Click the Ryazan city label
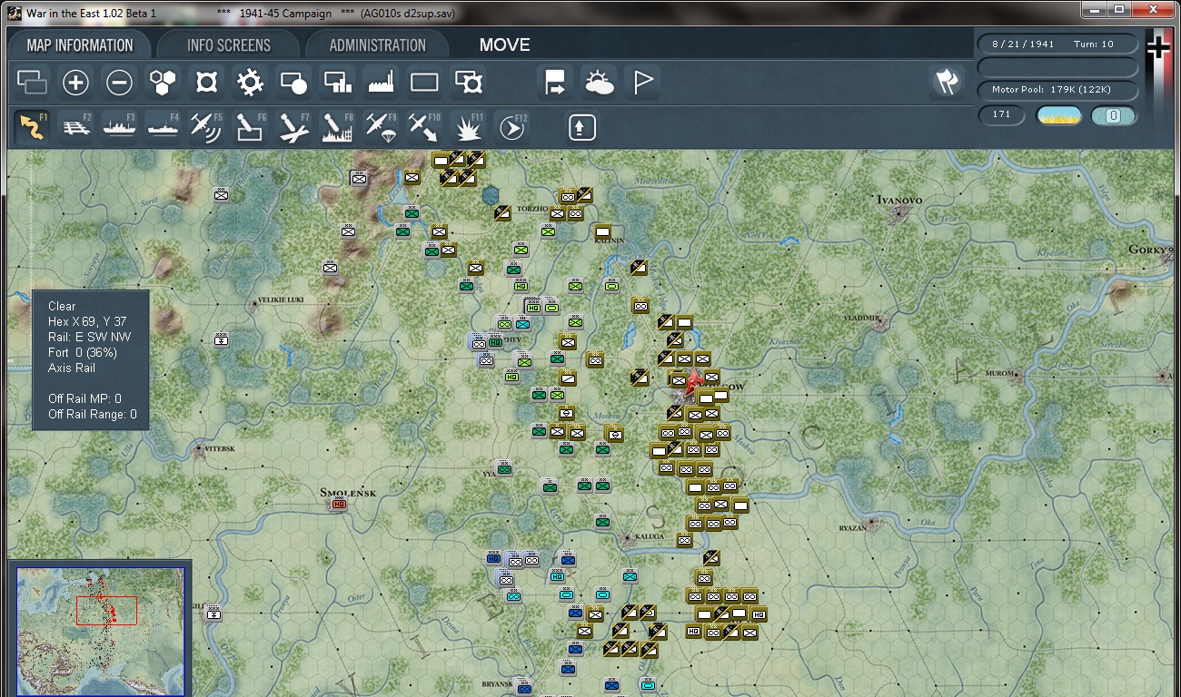The image size is (1181, 697). coord(854,528)
